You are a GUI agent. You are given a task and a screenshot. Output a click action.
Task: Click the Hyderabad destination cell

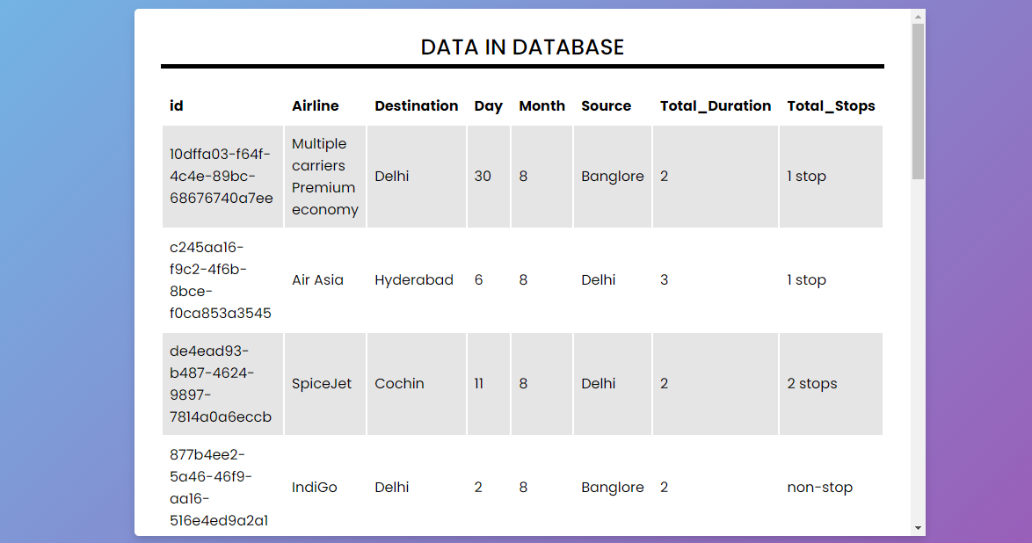(413, 279)
